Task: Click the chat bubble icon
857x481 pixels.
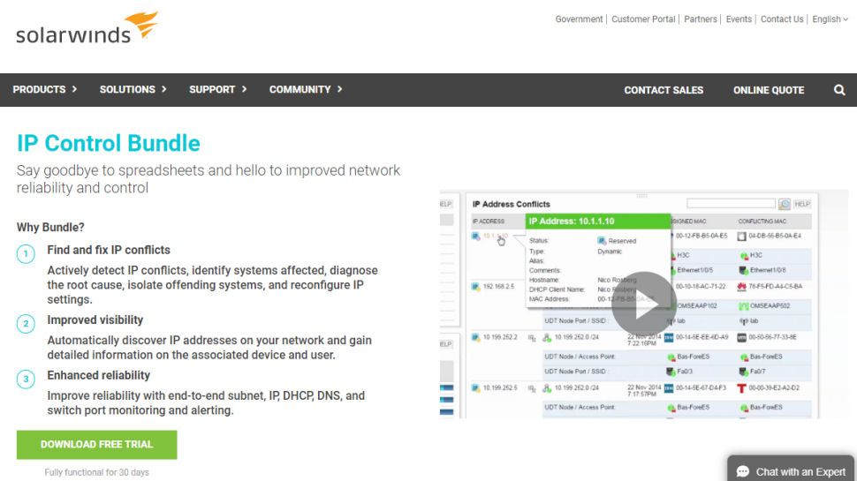Action: pos(743,471)
